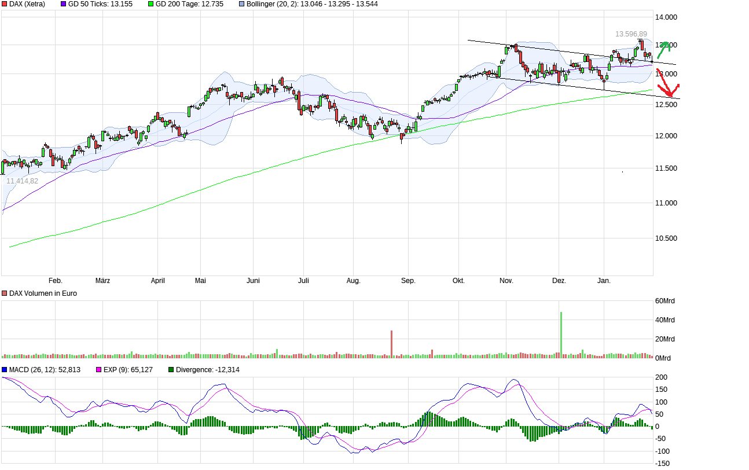Click the tall green December volume bar
This screenshot has height=470, width=749.
point(561,335)
